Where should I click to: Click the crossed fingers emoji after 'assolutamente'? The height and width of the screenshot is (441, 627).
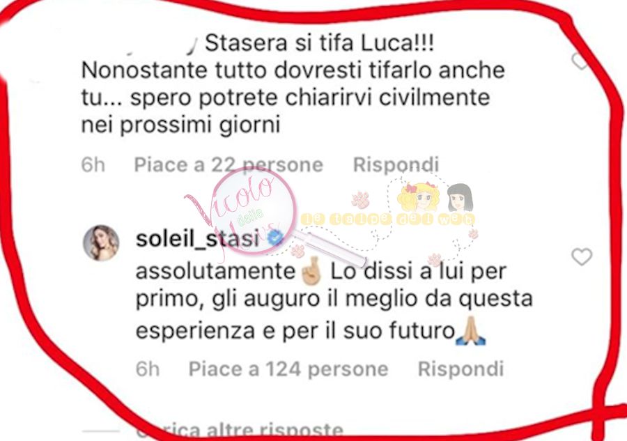tap(311, 271)
